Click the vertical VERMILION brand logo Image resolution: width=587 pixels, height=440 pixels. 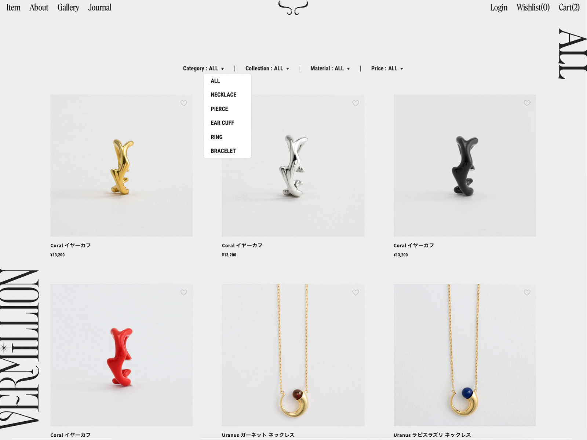[x=19, y=349]
